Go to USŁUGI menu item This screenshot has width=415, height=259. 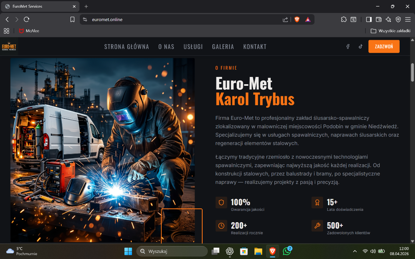(x=193, y=47)
